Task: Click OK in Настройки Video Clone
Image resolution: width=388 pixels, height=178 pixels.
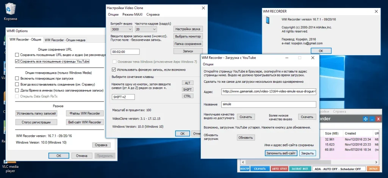Action: coord(182,133)
